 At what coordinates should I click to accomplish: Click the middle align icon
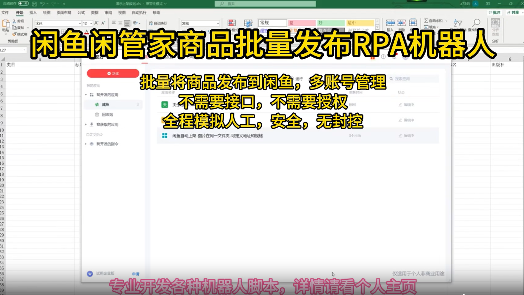pyautogui.click(x=120, y=23)
